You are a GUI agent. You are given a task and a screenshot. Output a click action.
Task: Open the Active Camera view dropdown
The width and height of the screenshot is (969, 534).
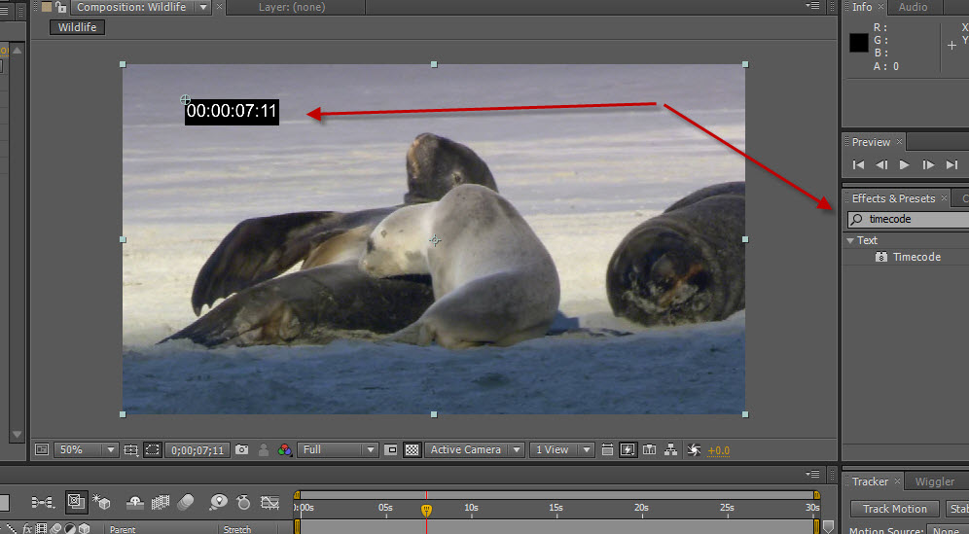point(474,450)
